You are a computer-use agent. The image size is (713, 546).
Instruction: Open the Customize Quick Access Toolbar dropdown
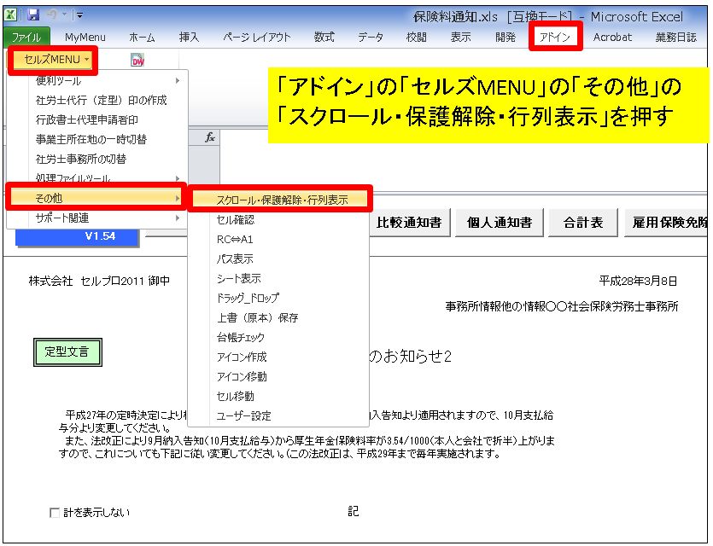tap(79, 15)
